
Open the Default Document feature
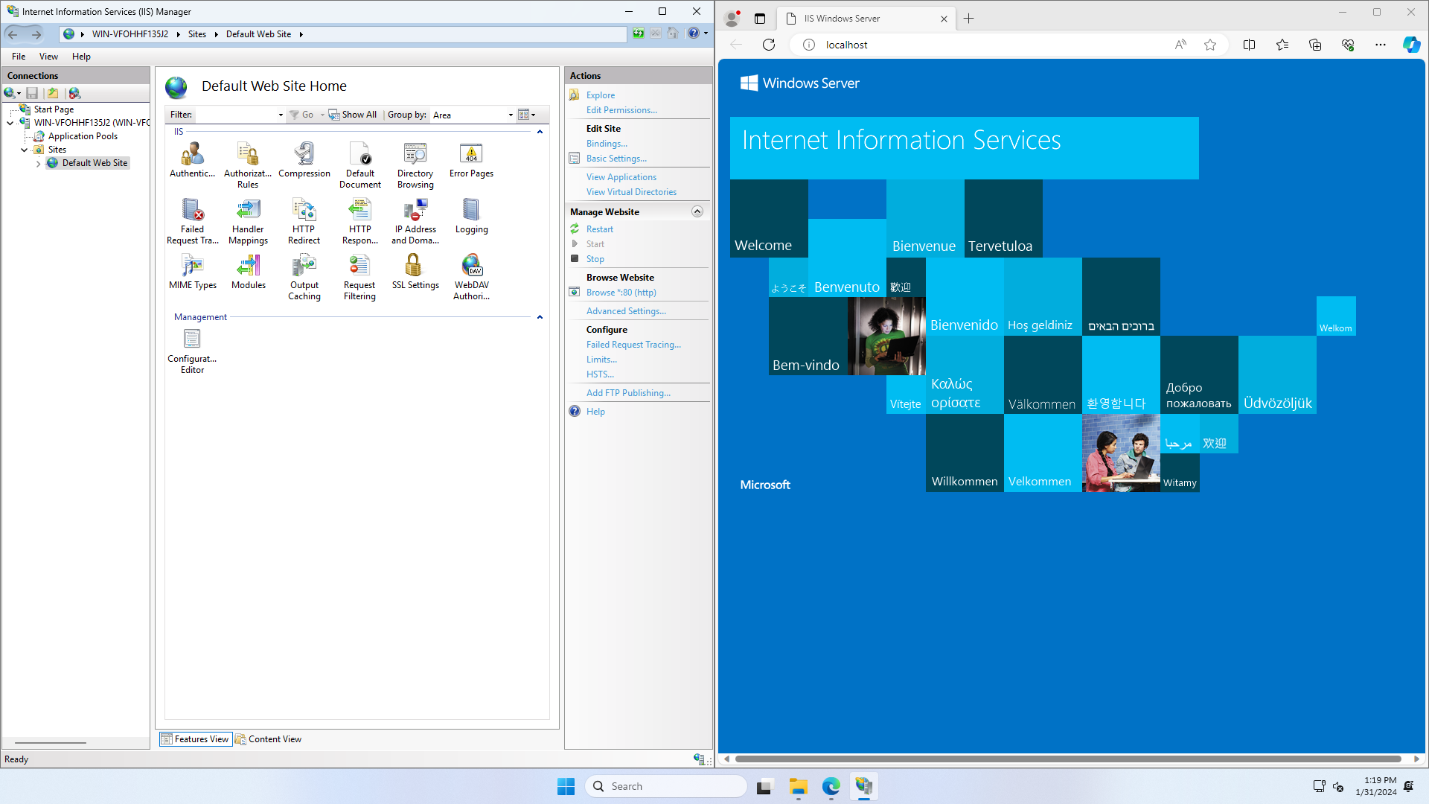[359, 165]
